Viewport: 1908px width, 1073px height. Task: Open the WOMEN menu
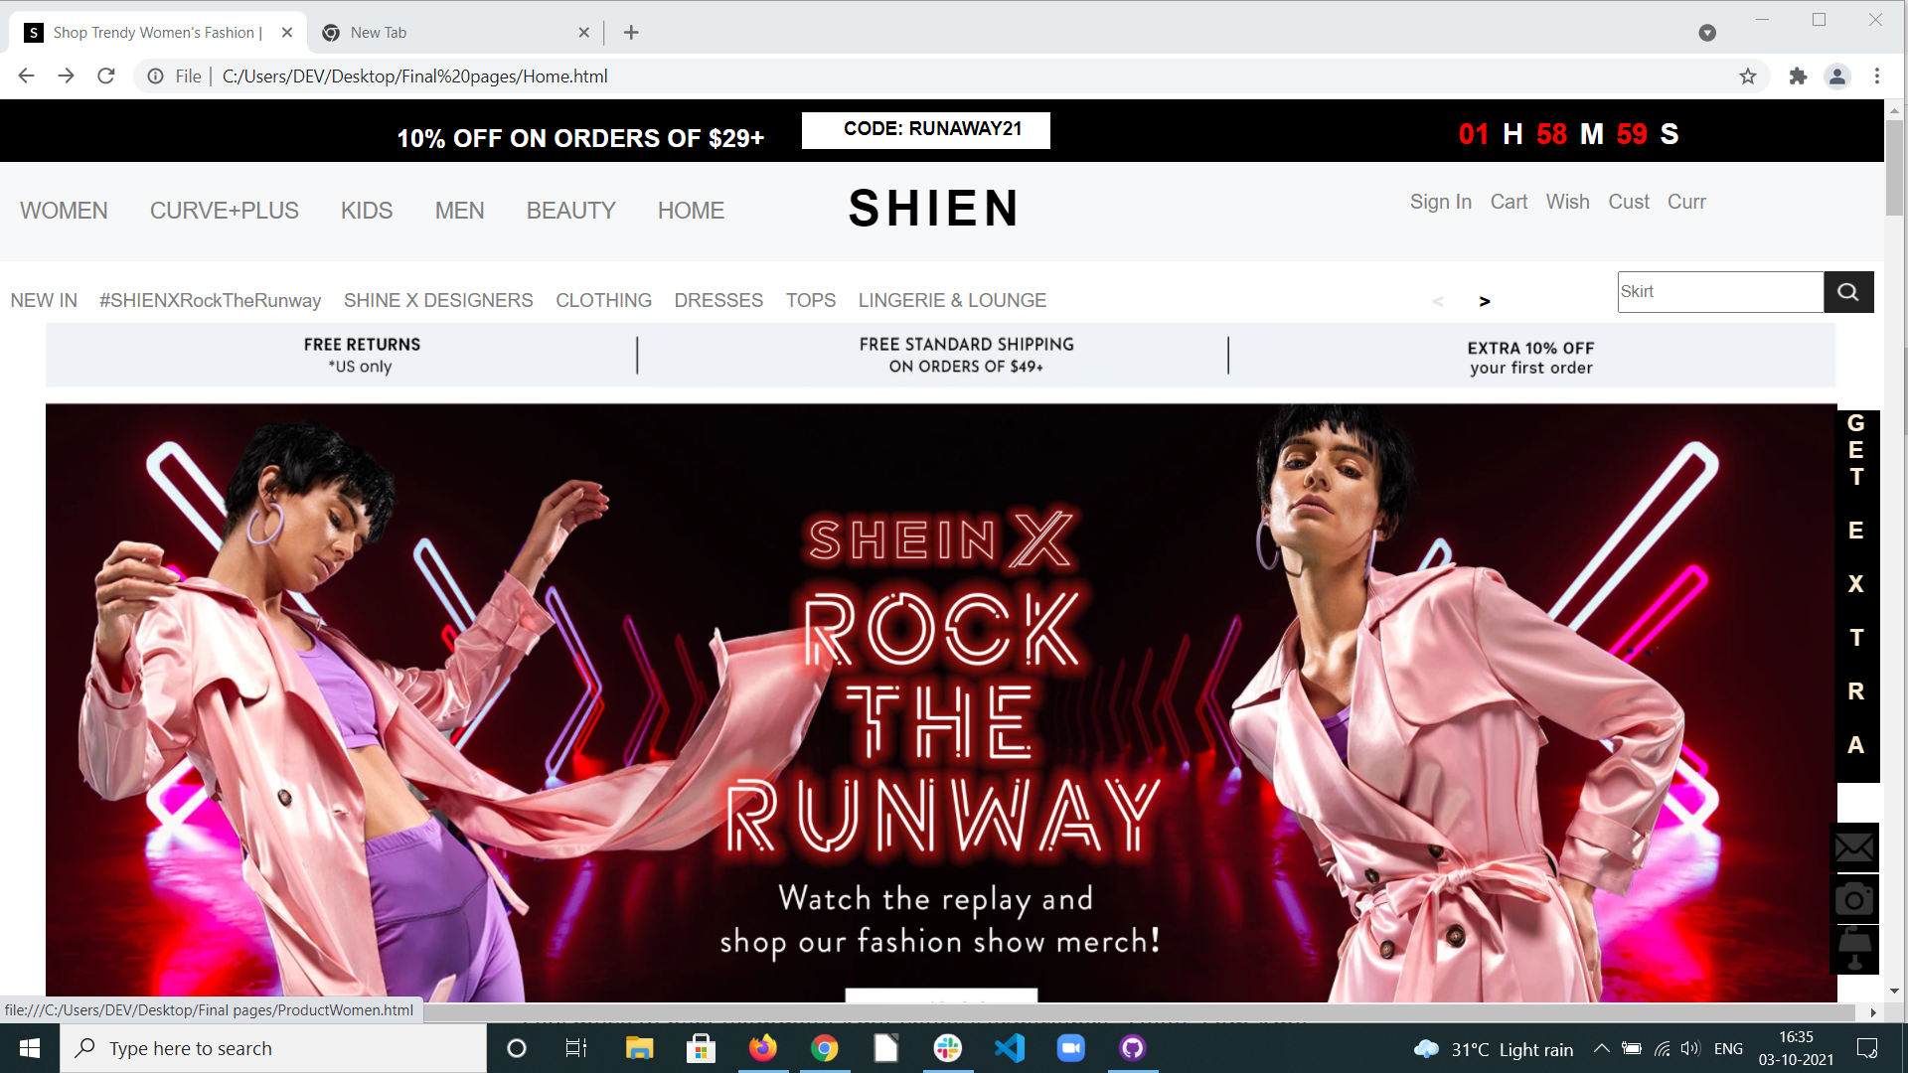[x=64, y=211]
